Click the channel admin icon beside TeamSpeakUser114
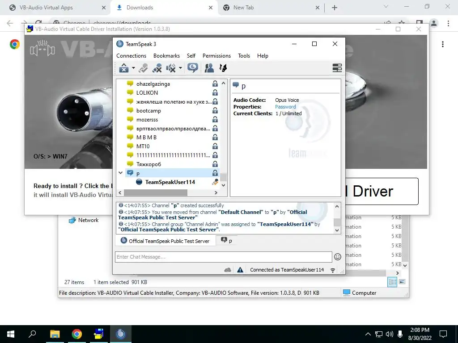This screenshot has width=458, height=343. pos(215,182)
